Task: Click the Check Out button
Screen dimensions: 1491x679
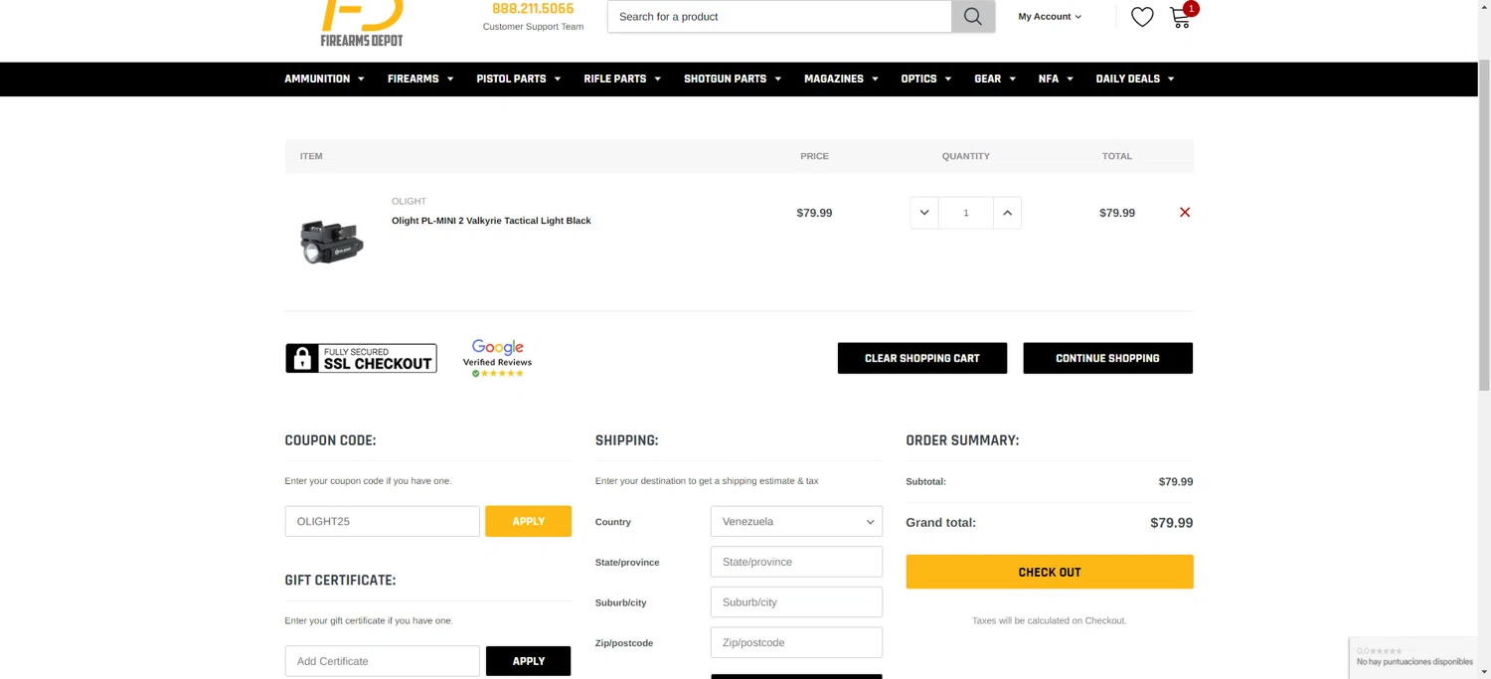Action: point(1050,572)
